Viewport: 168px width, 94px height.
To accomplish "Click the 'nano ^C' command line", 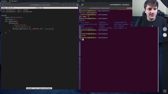I will (x=86, y=16).
